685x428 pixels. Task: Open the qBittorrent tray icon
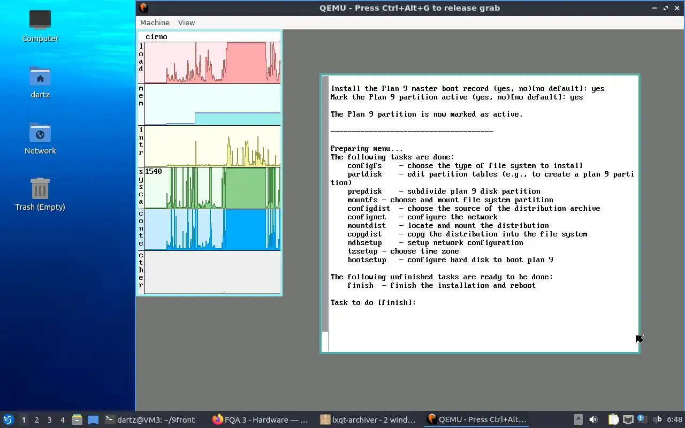tap(657, 419)
